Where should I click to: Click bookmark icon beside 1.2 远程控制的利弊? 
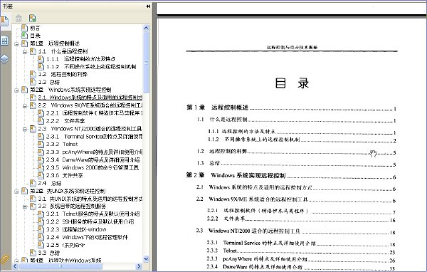(33, 74)
